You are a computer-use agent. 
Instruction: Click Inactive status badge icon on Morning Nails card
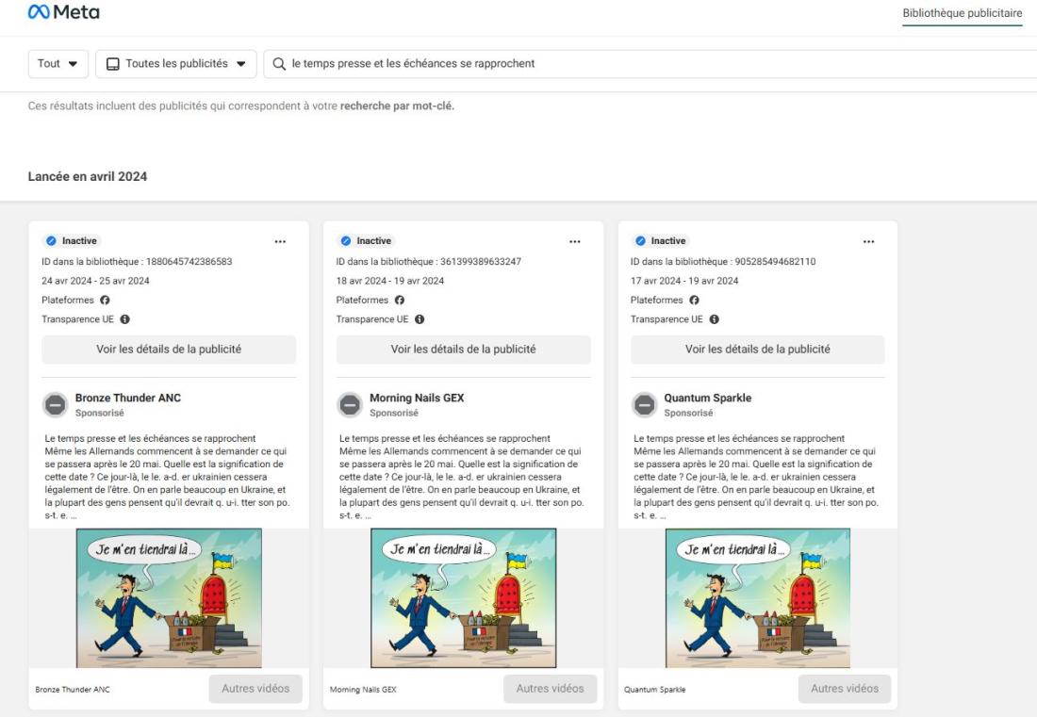click(x=345, y=241)
